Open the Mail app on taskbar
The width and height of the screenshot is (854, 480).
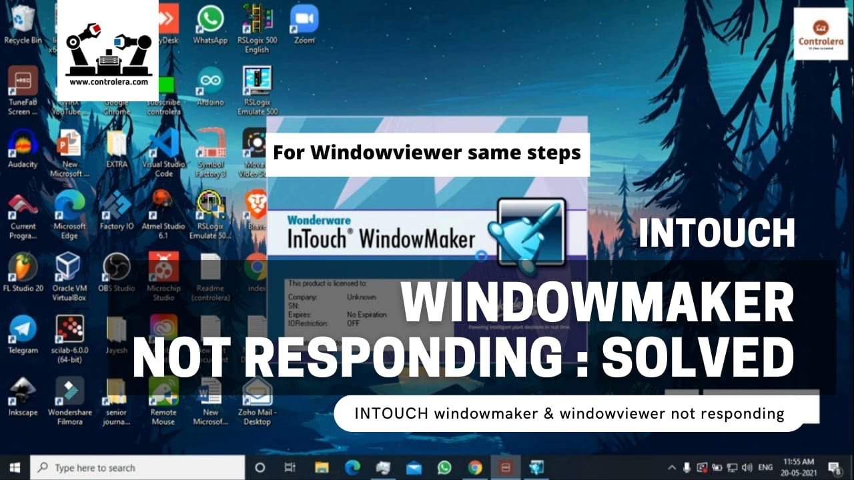(x=414, y=467)
